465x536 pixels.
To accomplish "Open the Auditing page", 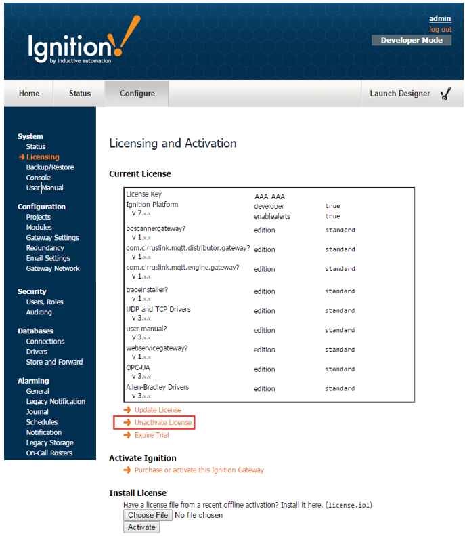I will (39, 312).
